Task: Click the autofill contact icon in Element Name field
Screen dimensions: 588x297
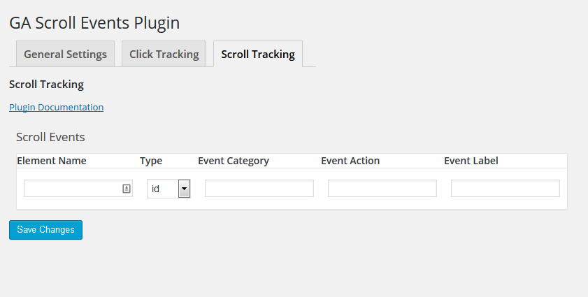Action: click(127, 189)
